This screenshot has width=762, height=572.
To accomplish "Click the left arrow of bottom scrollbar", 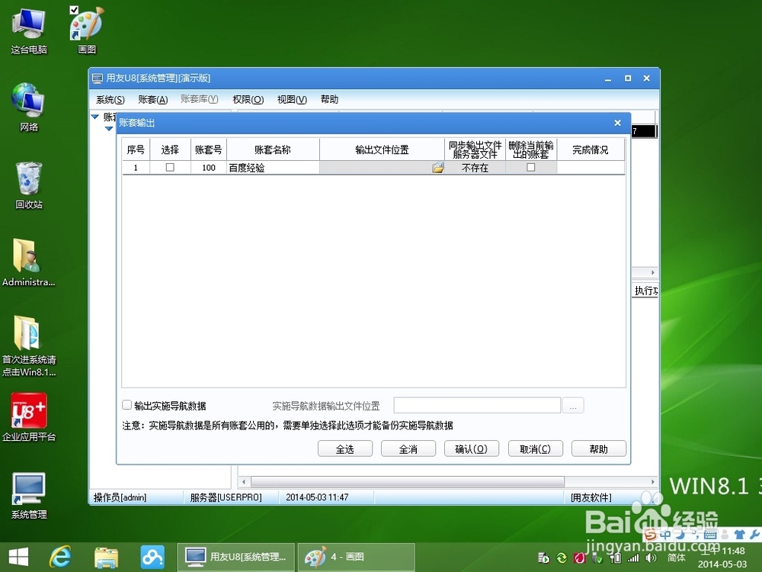I will pyautogui.click(x=244, y=482).
